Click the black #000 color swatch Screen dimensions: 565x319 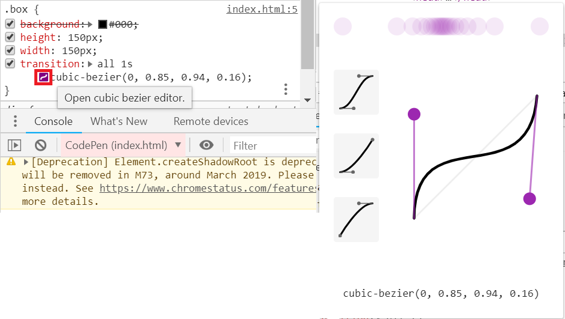[x=102, y=25]
